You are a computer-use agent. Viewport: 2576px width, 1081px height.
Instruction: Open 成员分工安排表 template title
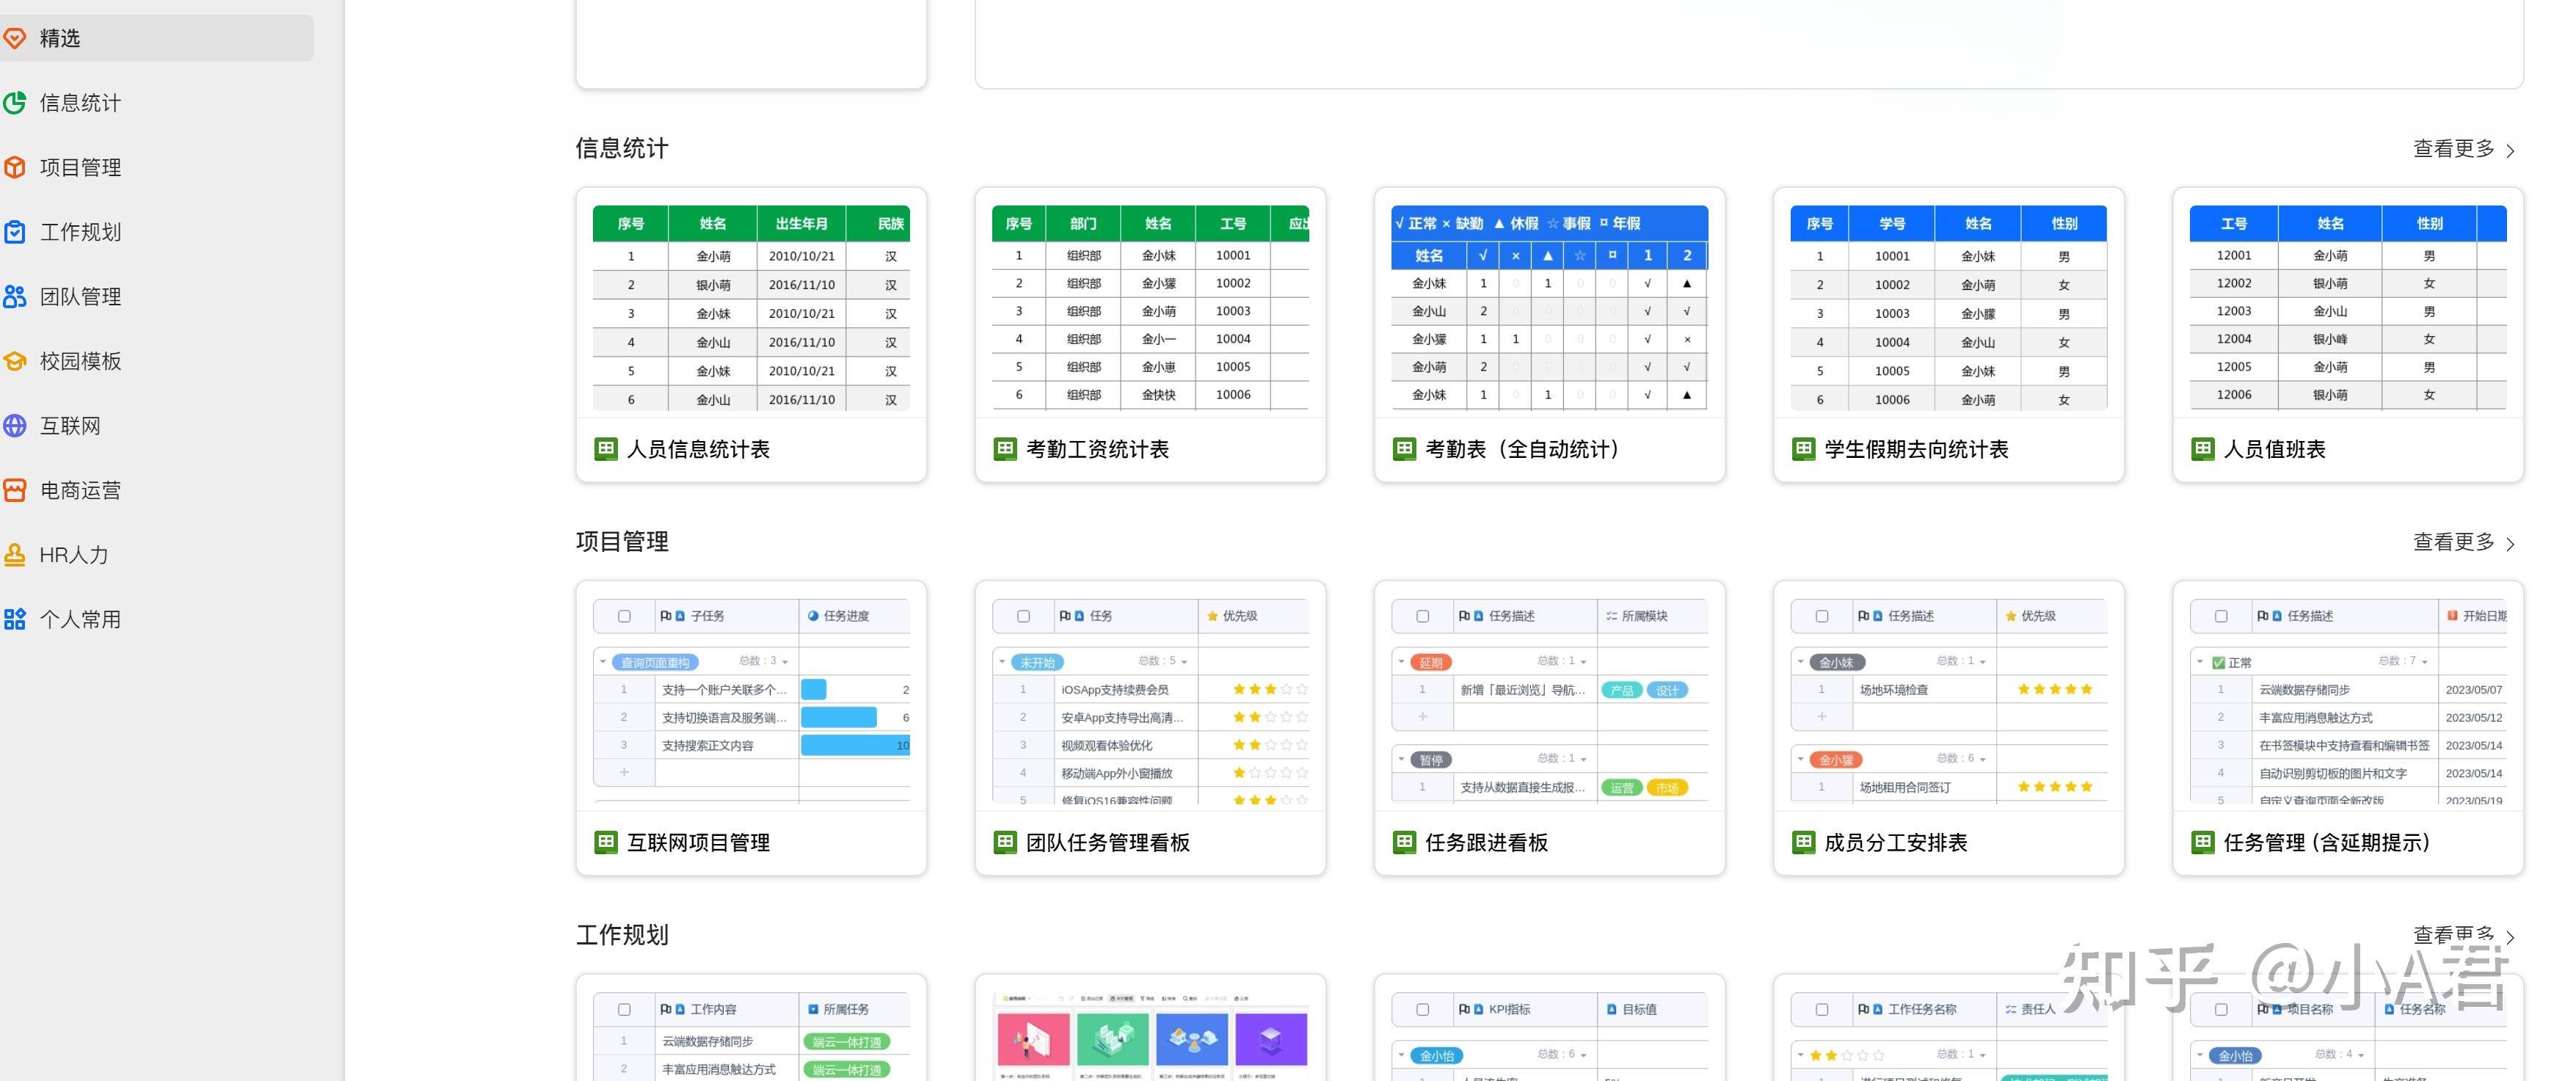tap(1895, 842)
